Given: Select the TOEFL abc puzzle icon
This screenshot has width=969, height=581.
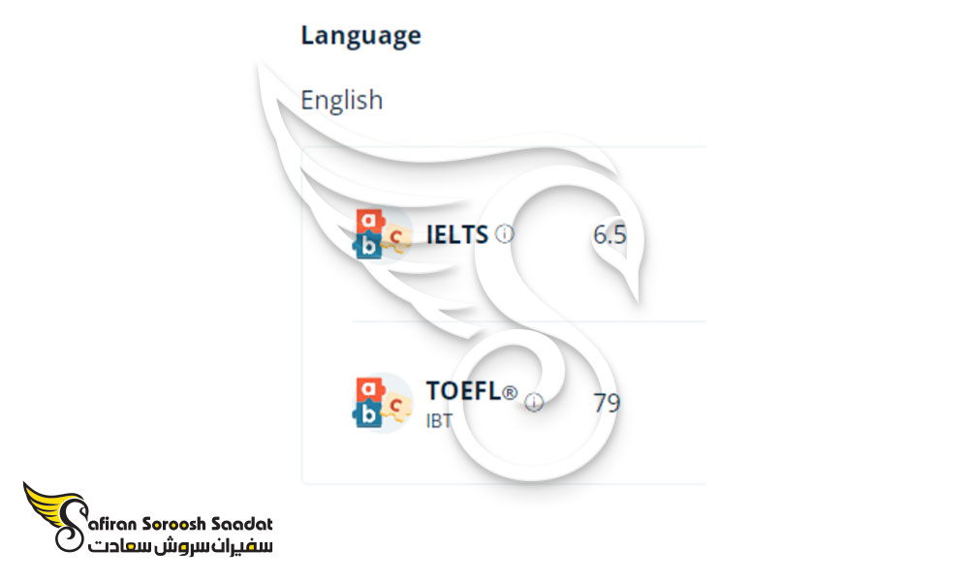Looking at the screenshot, I should (x=383, y=402).
